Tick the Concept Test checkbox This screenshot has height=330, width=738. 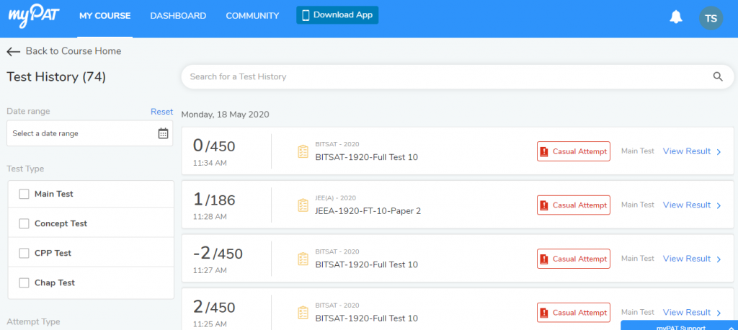pyautogui.click(x=24, y=223)
